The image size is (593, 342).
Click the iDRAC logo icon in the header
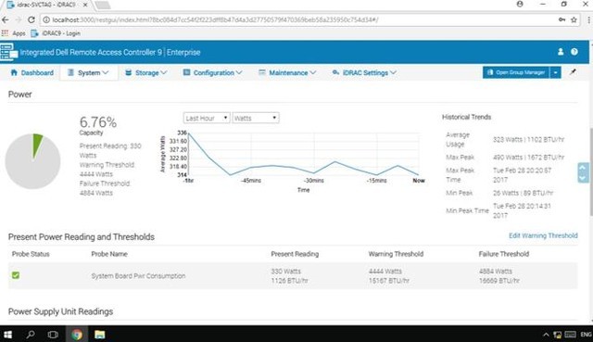[8, 52]
